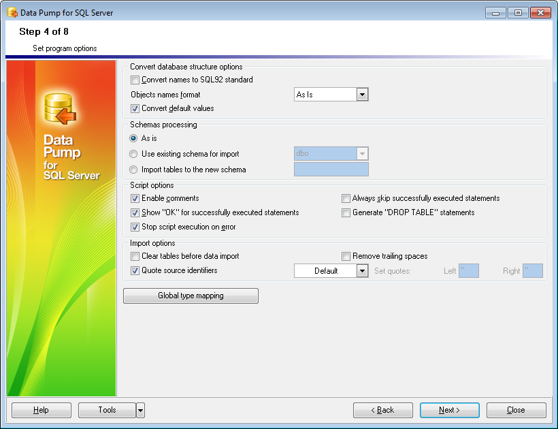Enable Convert names to SQL92 standard

coord(135,80)
